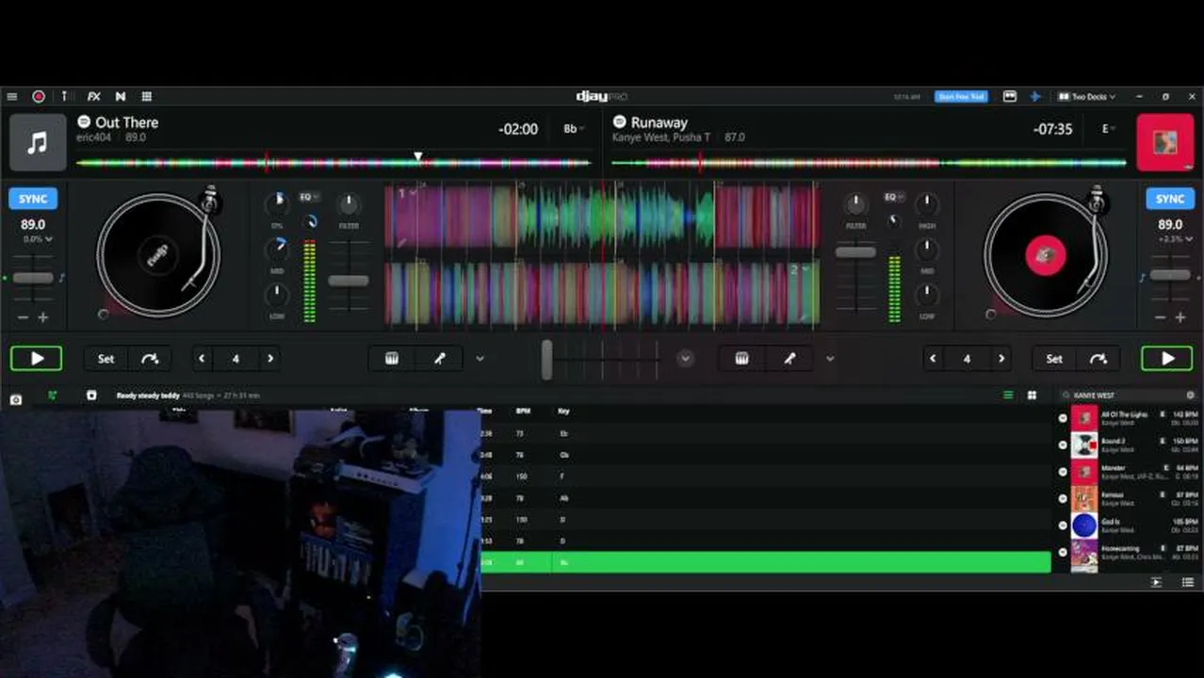
Task: Jump to cue on right deck
Action: point(1098,359)
